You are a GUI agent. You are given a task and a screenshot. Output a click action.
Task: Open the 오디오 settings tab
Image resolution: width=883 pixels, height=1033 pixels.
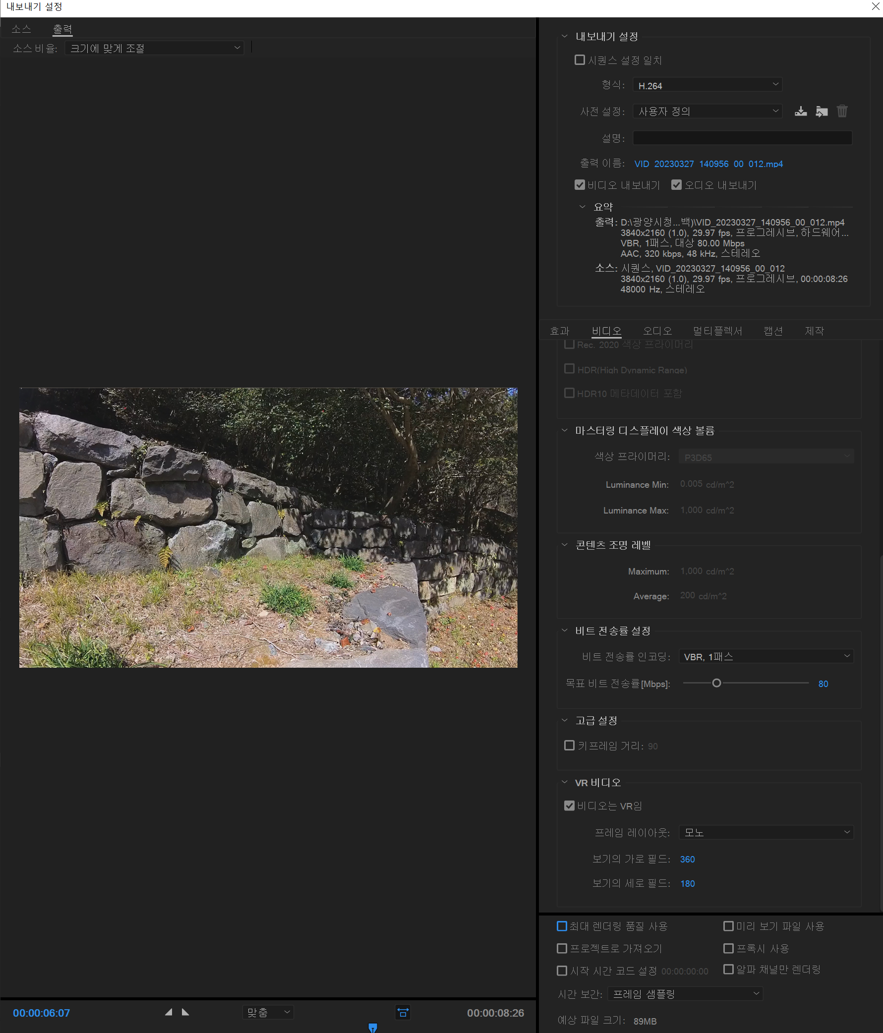click(x=657, y=331)
